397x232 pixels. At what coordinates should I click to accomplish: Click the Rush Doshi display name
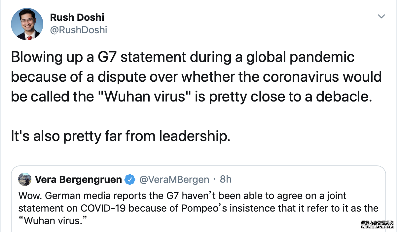77,17
